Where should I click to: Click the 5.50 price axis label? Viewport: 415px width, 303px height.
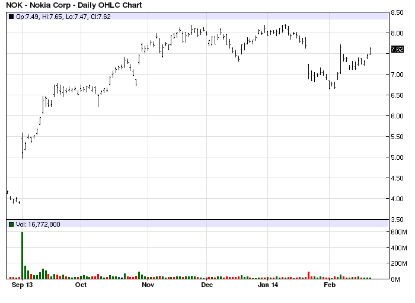point(397,137)
